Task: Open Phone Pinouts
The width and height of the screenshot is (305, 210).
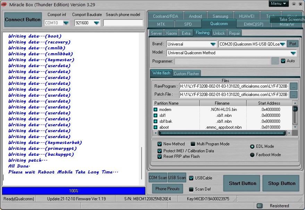Action: tap(168, 189)
